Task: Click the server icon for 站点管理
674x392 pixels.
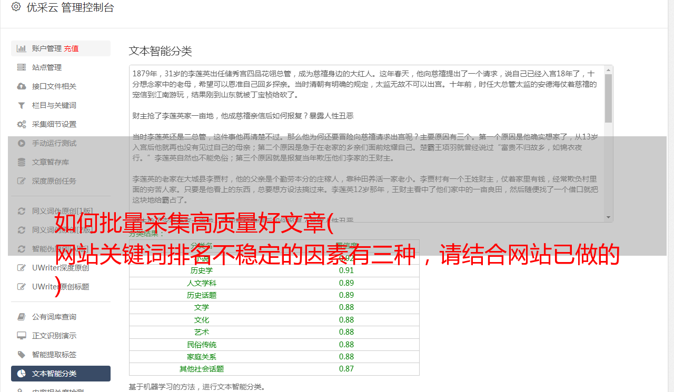Action: point(22,67)
